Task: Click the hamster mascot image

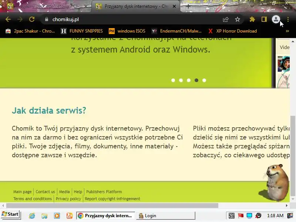Action: click(x=276, y=183)
